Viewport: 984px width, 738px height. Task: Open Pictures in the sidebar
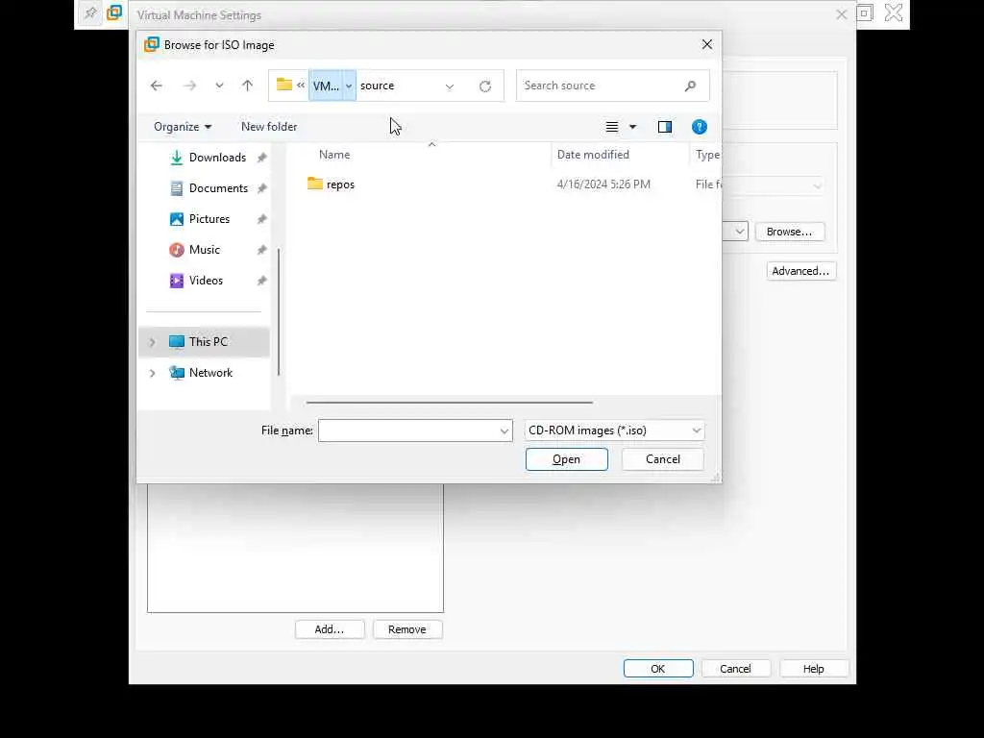209,219
